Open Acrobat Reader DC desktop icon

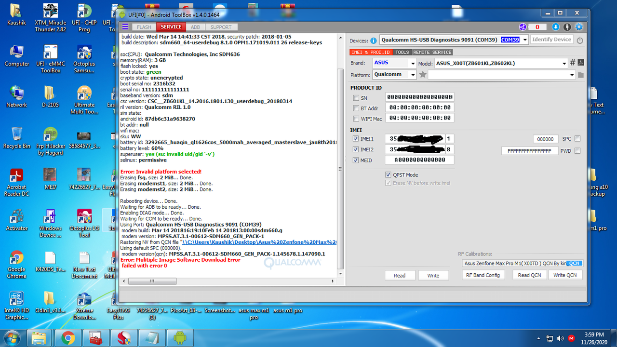(x=16, y=182)
